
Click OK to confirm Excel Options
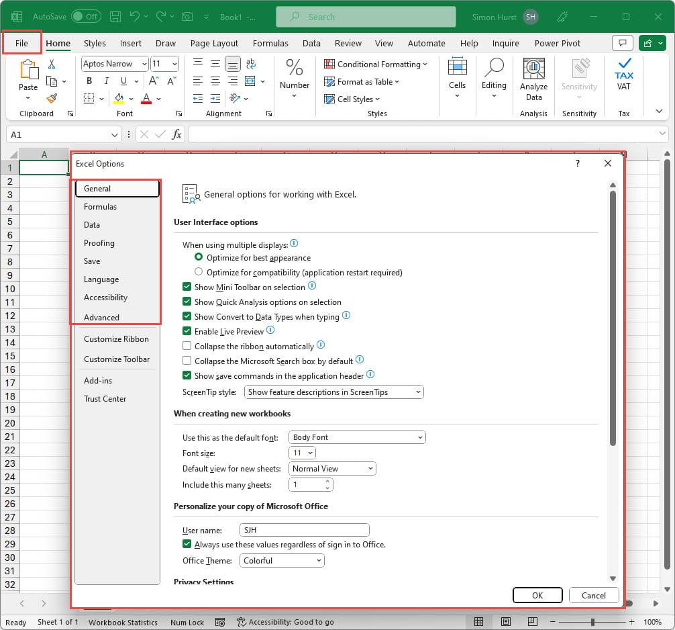537,595
